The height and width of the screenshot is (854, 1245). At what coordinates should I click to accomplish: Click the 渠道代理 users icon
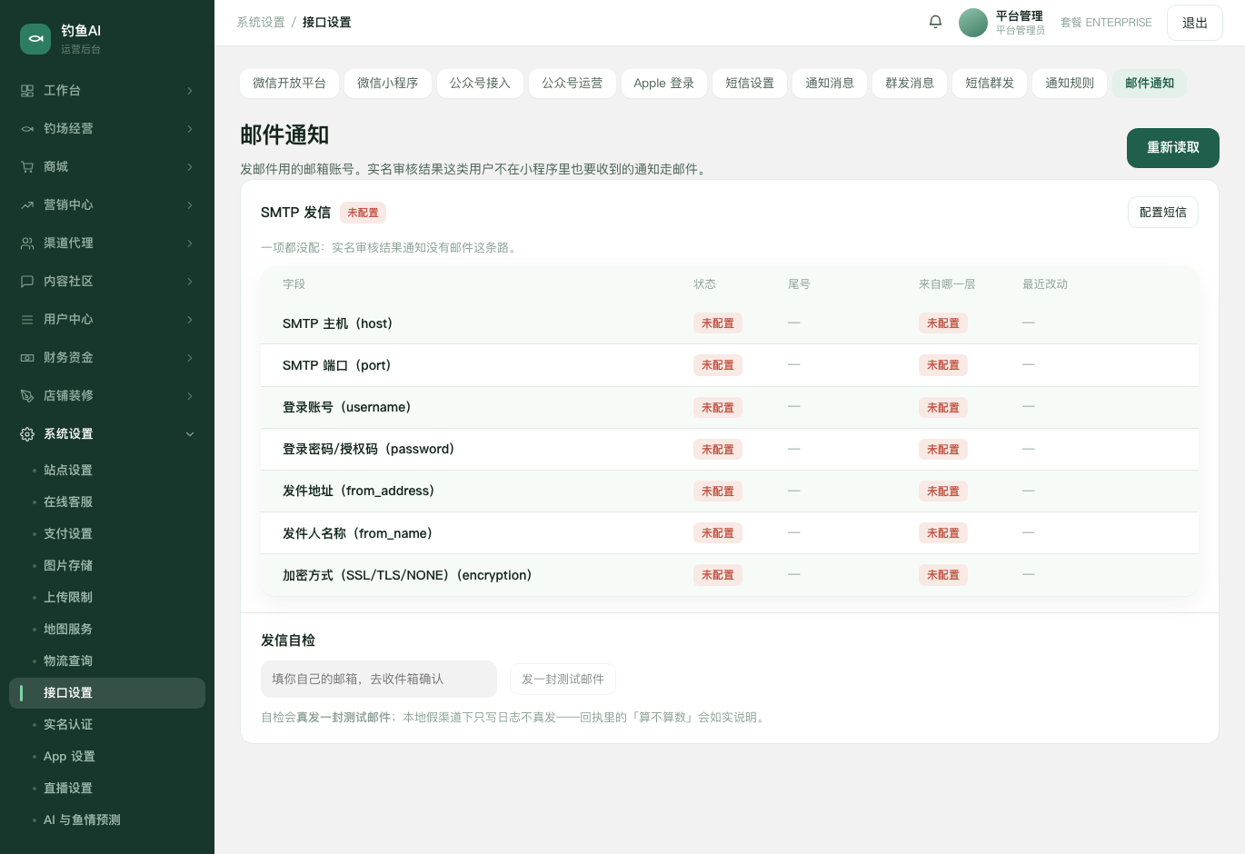[x=27, y=243]
